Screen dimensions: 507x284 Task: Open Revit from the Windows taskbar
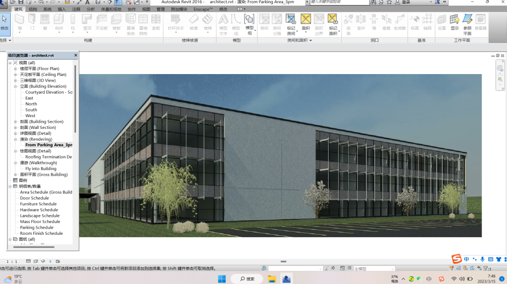[x=286, y=279]
